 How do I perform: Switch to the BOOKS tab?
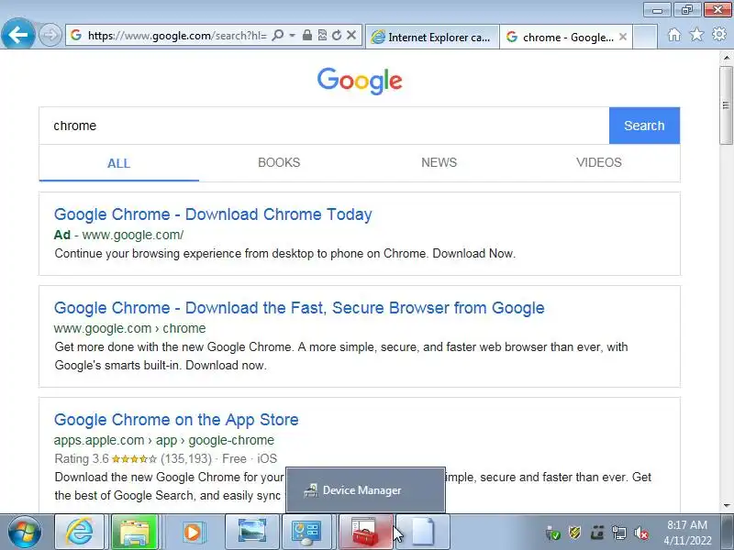pyautogui.click(x=279, y=163)
